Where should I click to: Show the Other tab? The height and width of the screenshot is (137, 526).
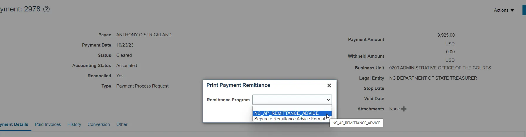click(x=122, y=124)
